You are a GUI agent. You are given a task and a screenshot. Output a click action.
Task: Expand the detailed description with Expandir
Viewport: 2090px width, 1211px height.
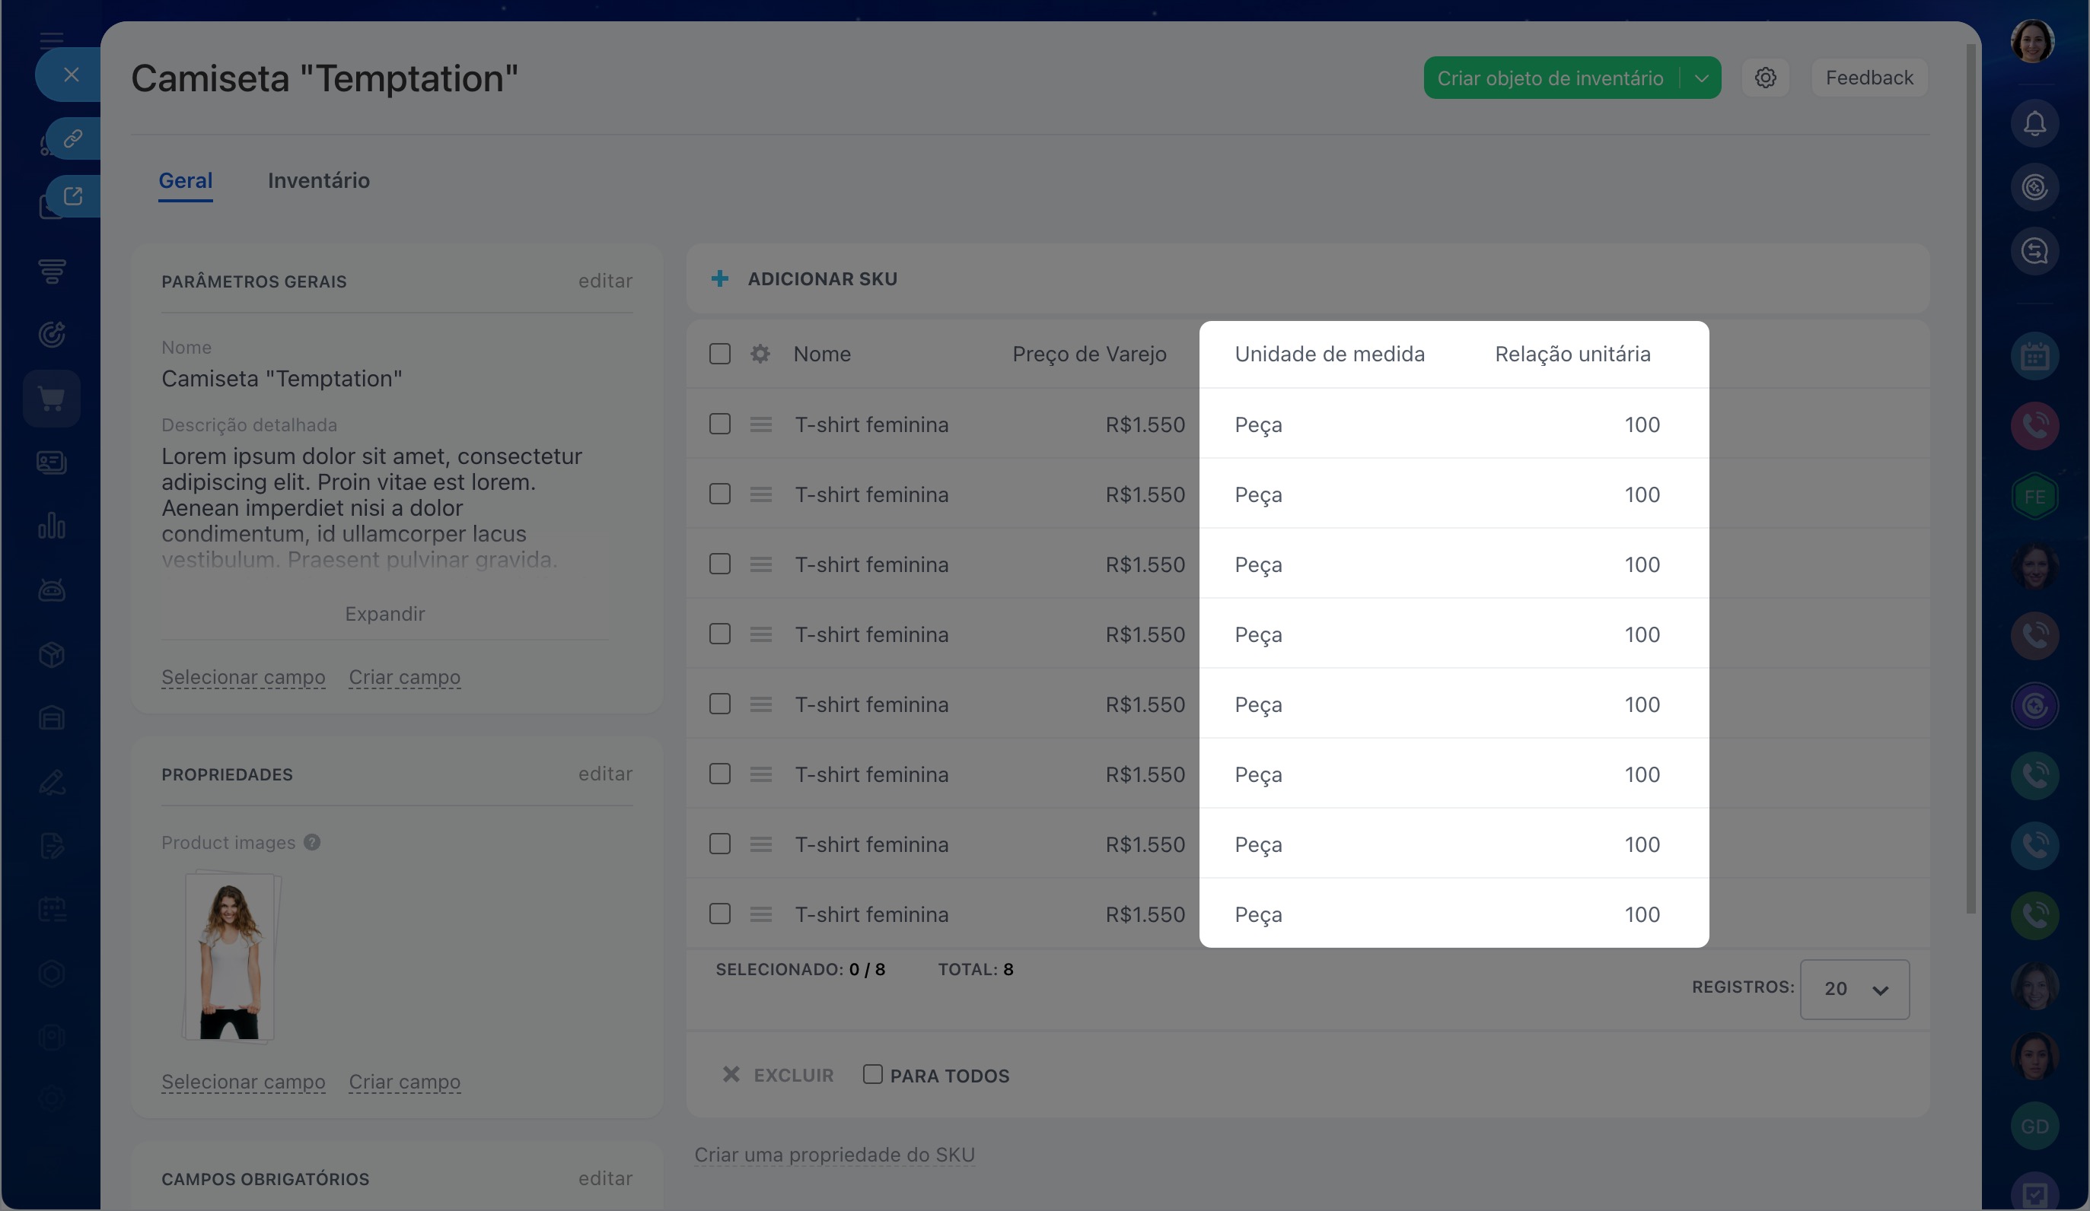coord(385,613)
